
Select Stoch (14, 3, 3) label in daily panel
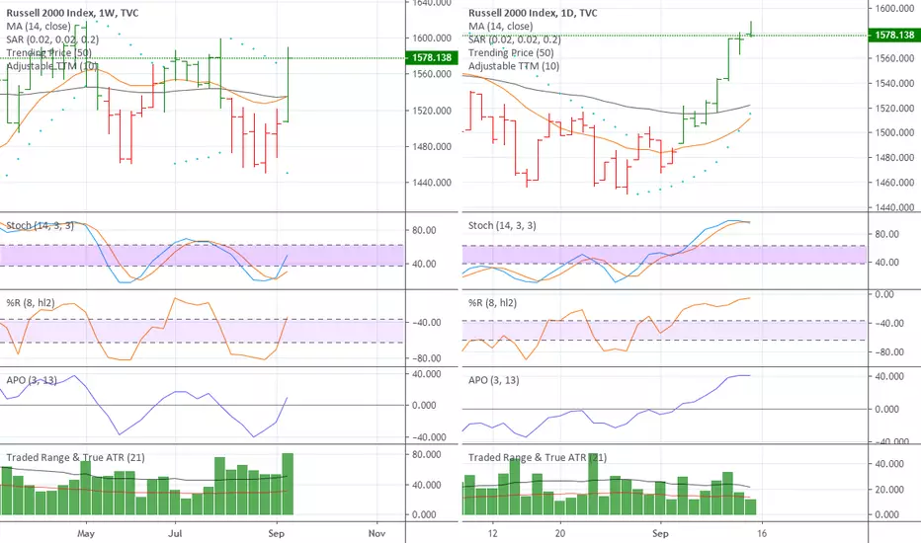click(502, 225)
